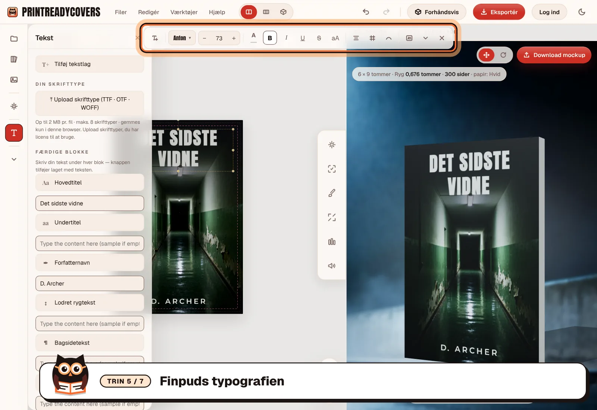Open the text color picker
Image resolution: width=597 pixels, height=410 pixels.
point(253,38)
